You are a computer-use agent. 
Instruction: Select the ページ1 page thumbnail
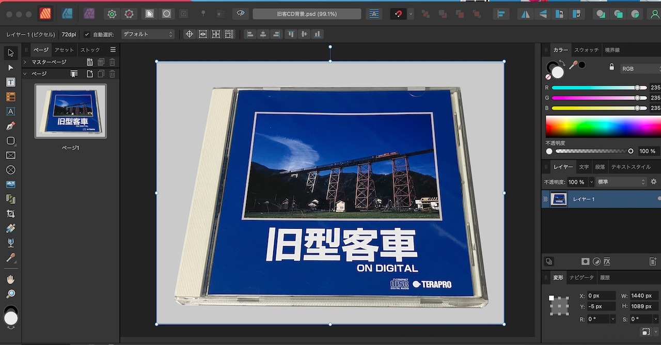70,111
